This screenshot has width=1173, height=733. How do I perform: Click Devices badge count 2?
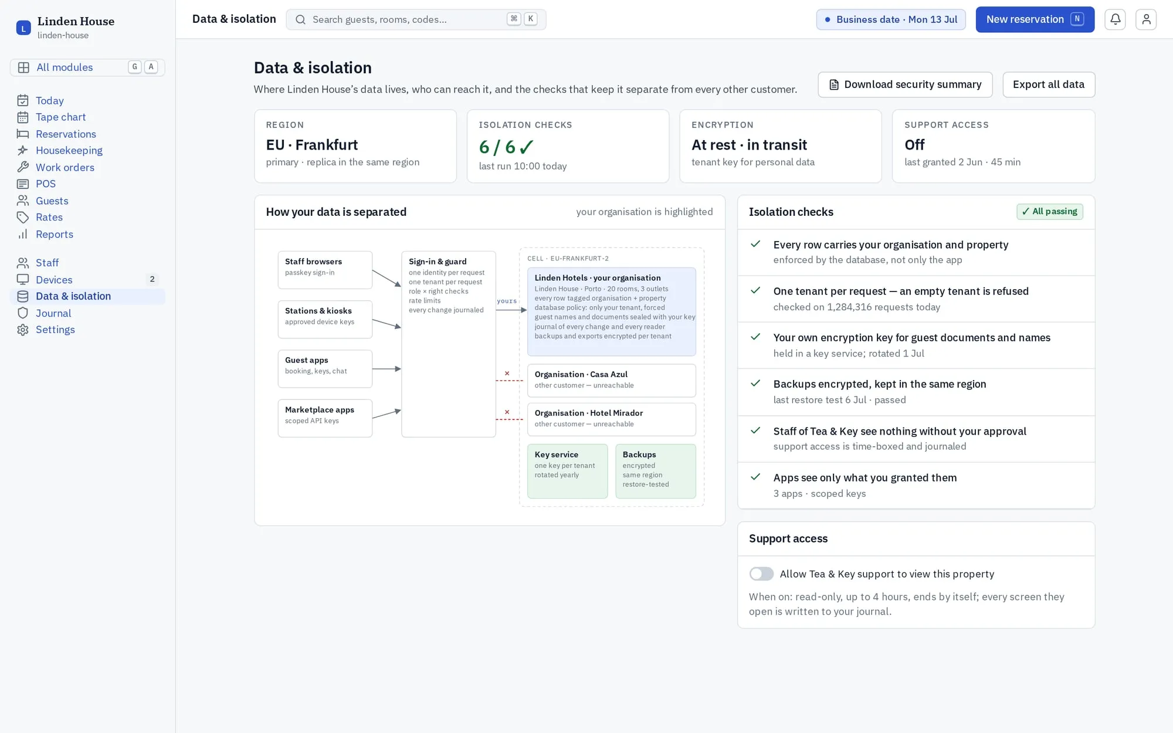point(152,280)
